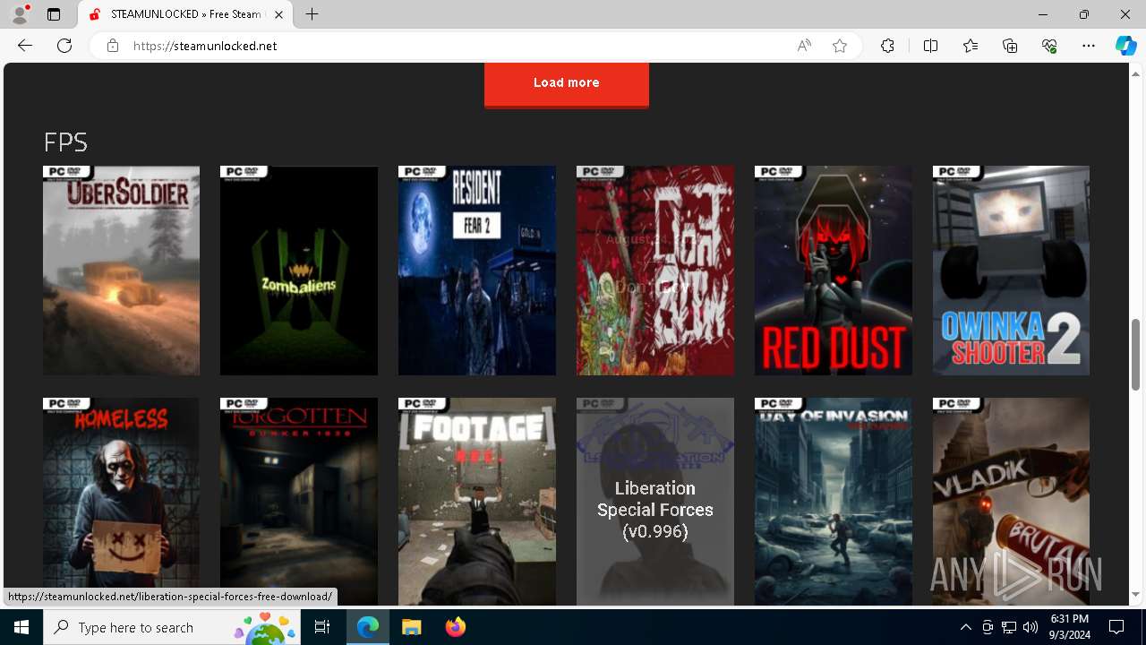Show hidden system tray icons
1146x645 pixels.
tap(965, 627)
